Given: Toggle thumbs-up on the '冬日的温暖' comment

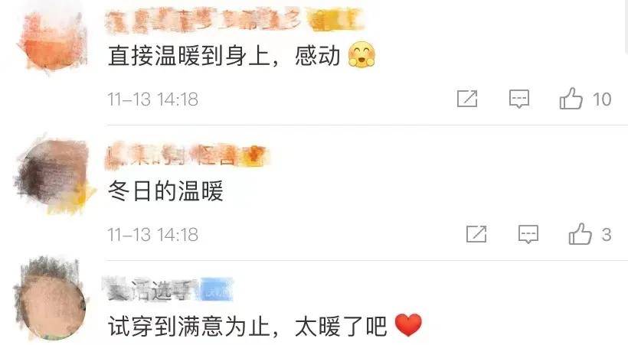Looking at the screenshot, I should tap(580, 234).
